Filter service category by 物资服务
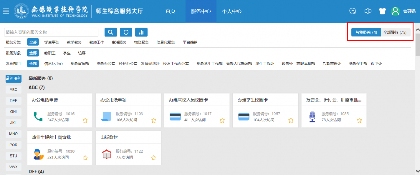Screen dimensions: 420x175 (x=141, y=42)
